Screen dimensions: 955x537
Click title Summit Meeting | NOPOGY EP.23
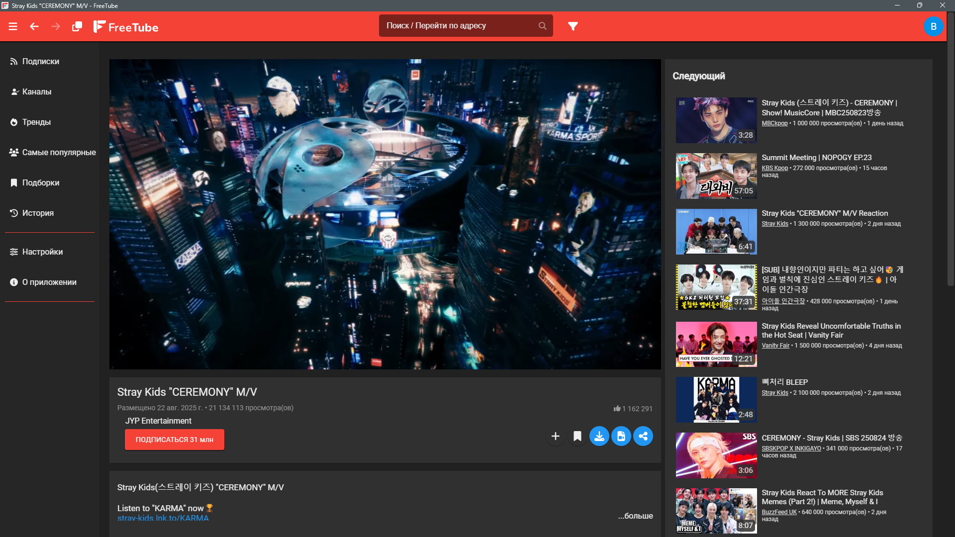click(x=816, y=158)
